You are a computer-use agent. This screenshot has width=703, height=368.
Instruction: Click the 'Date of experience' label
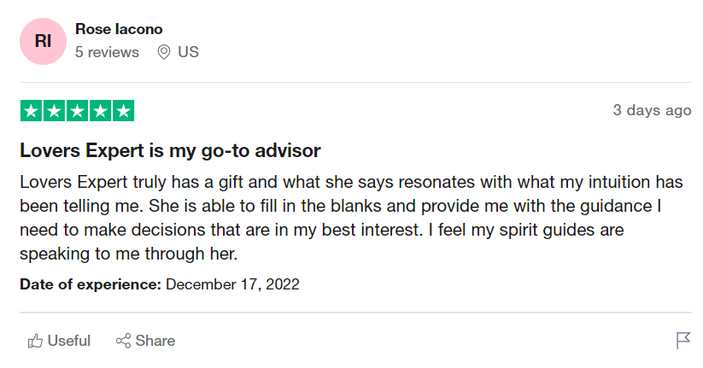(x=91, y=284)
